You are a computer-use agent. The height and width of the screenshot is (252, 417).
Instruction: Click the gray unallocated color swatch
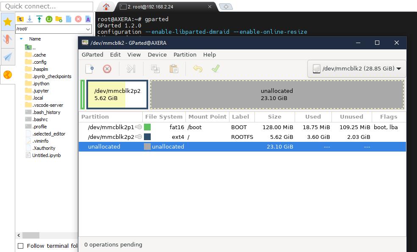click(147, 147)
